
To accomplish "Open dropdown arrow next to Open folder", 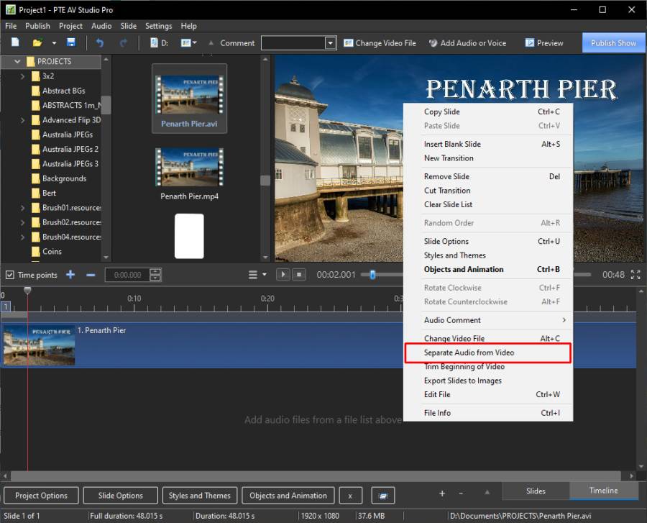I will (54, 43).
